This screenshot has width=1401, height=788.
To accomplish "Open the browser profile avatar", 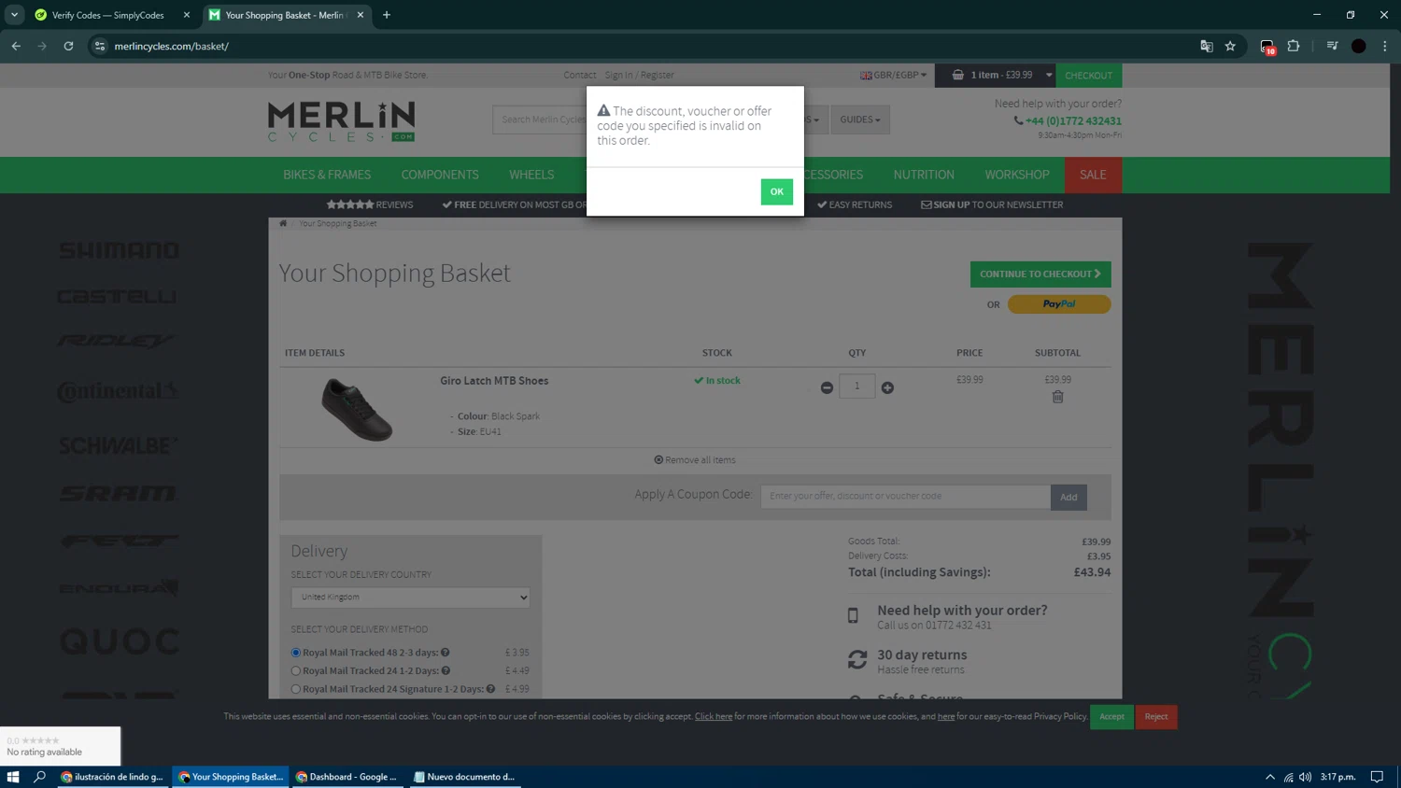I will pyautogui.click(x=1359, y=46).
